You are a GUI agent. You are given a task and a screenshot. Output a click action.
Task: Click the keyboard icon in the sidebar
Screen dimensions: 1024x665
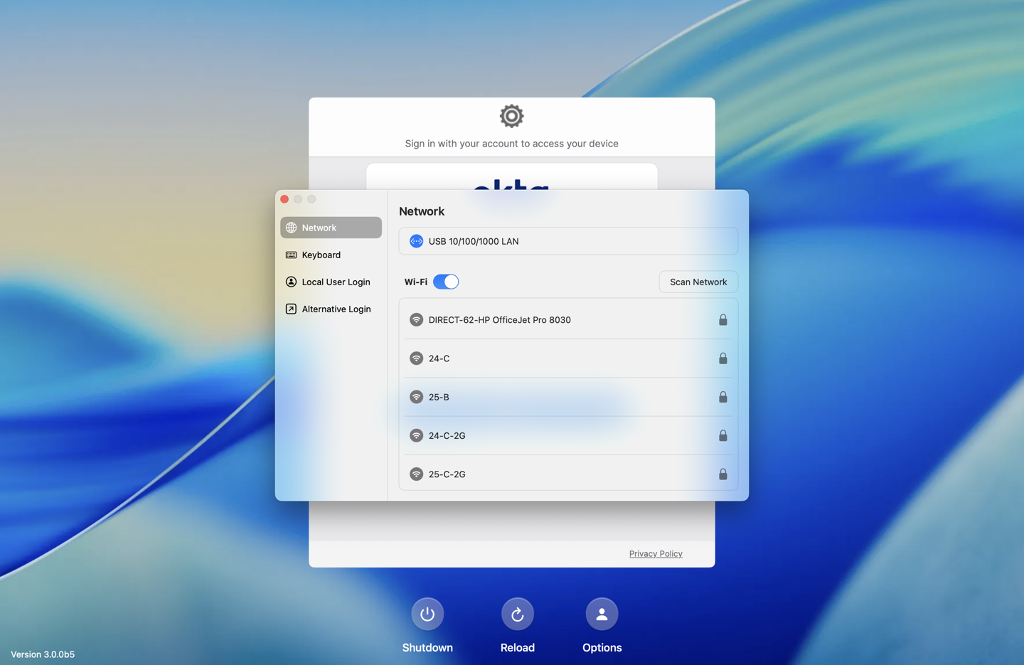pyautogui.click(x=291, y=255)
